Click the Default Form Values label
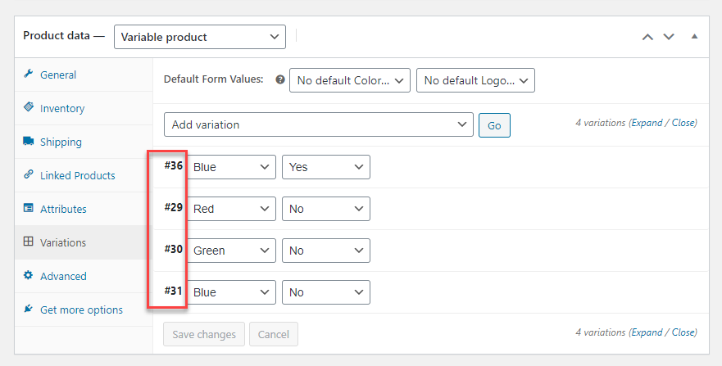Viewport: 722px width, 366px height. pos(214,79)
